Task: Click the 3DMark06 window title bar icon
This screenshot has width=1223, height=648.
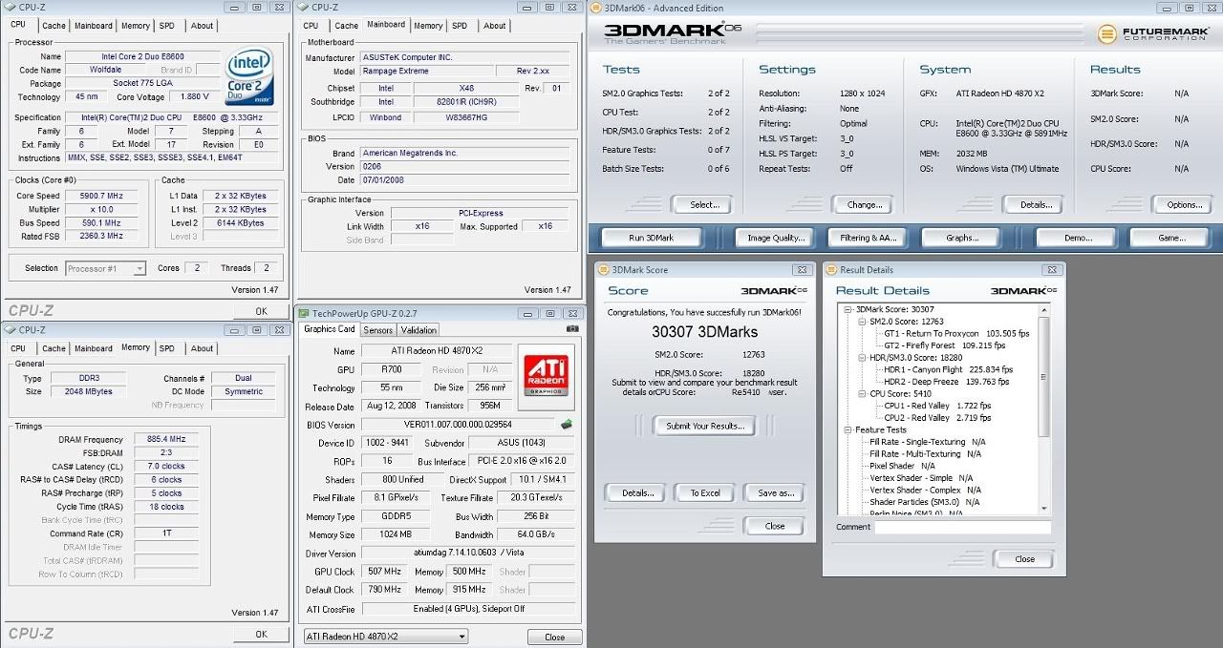Action: pos(594,8)
